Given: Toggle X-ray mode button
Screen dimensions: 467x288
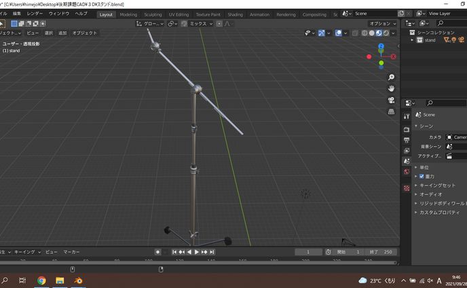Looking at the screenshot, I should (x=355, y=33).
